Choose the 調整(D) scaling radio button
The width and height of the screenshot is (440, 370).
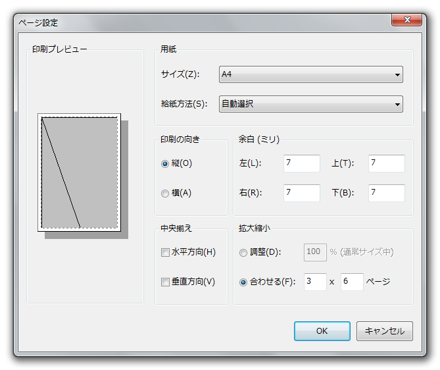pyautogui.click(x=244, y=252)
